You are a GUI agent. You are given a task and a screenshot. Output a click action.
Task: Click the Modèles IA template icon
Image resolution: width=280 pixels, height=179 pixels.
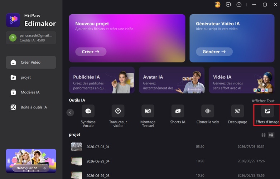click(x=13, y=92)
